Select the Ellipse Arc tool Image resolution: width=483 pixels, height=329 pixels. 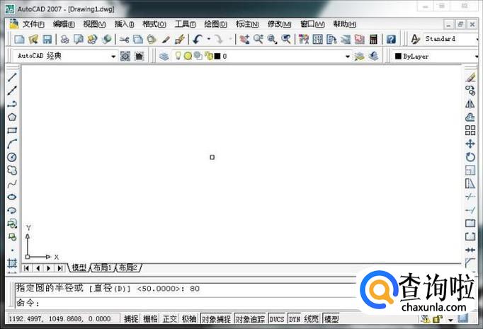[12, 211]
